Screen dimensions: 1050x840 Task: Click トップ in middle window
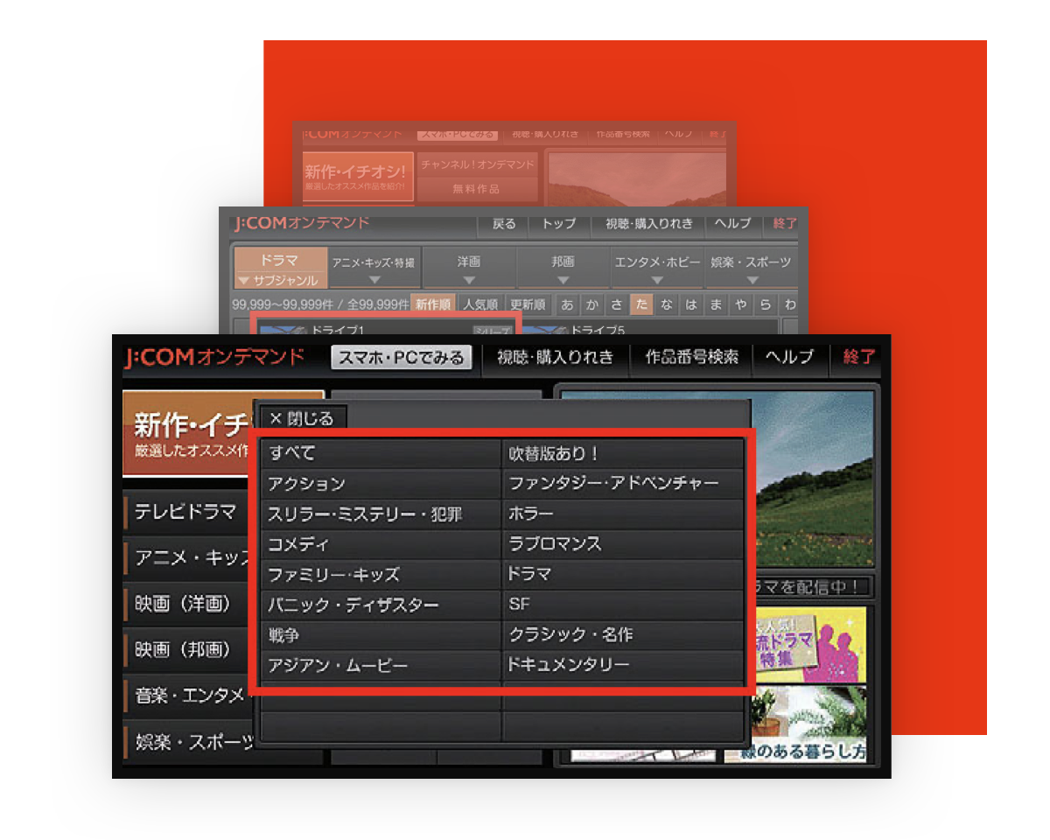pyautogui.click(x=559, y=224)
